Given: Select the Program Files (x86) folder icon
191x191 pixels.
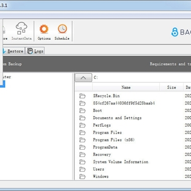Looking at the screenshot, I should pyautogui.click(x=82, y=140).
